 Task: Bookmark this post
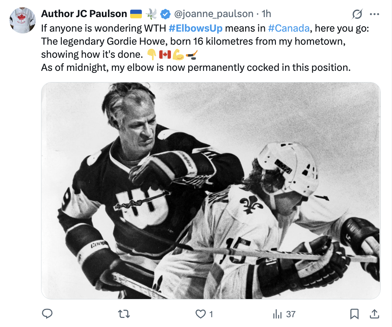355,314
